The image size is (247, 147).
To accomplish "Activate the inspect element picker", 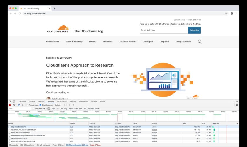I will coord(10,101).
